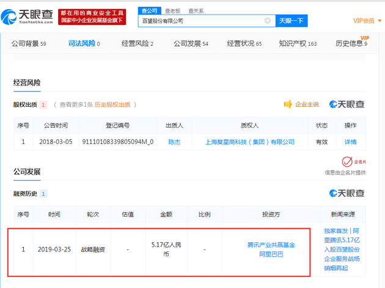
Task: Open the 独家首发 news source link
Action: (342, 250)
